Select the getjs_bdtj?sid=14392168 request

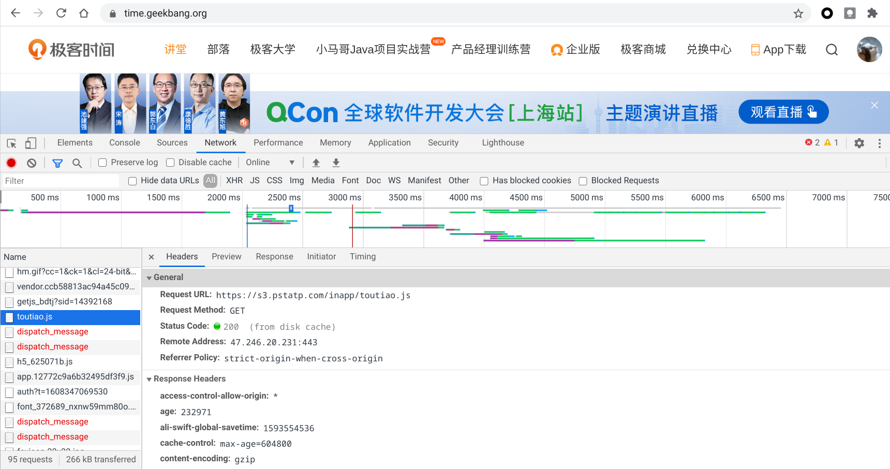coord(71,302)
